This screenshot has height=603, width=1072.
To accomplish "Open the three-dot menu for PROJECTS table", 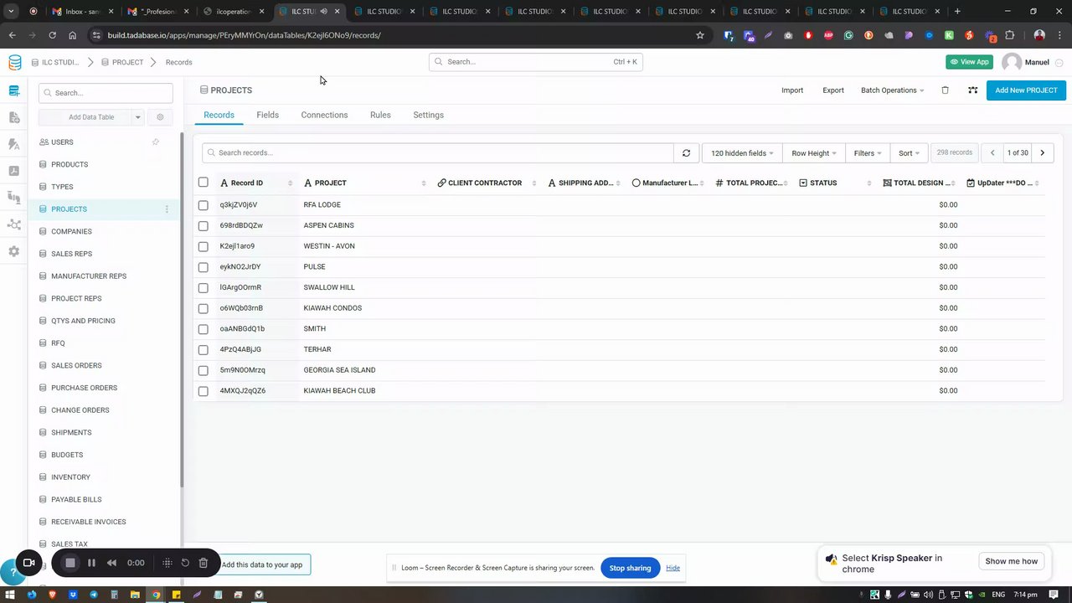I will 167,209.
